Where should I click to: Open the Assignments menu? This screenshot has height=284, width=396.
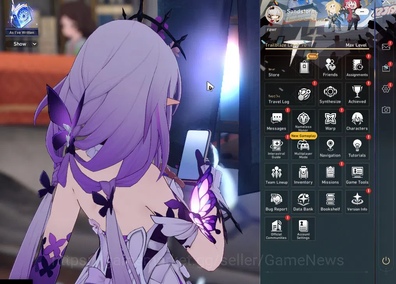coord(357,67)
